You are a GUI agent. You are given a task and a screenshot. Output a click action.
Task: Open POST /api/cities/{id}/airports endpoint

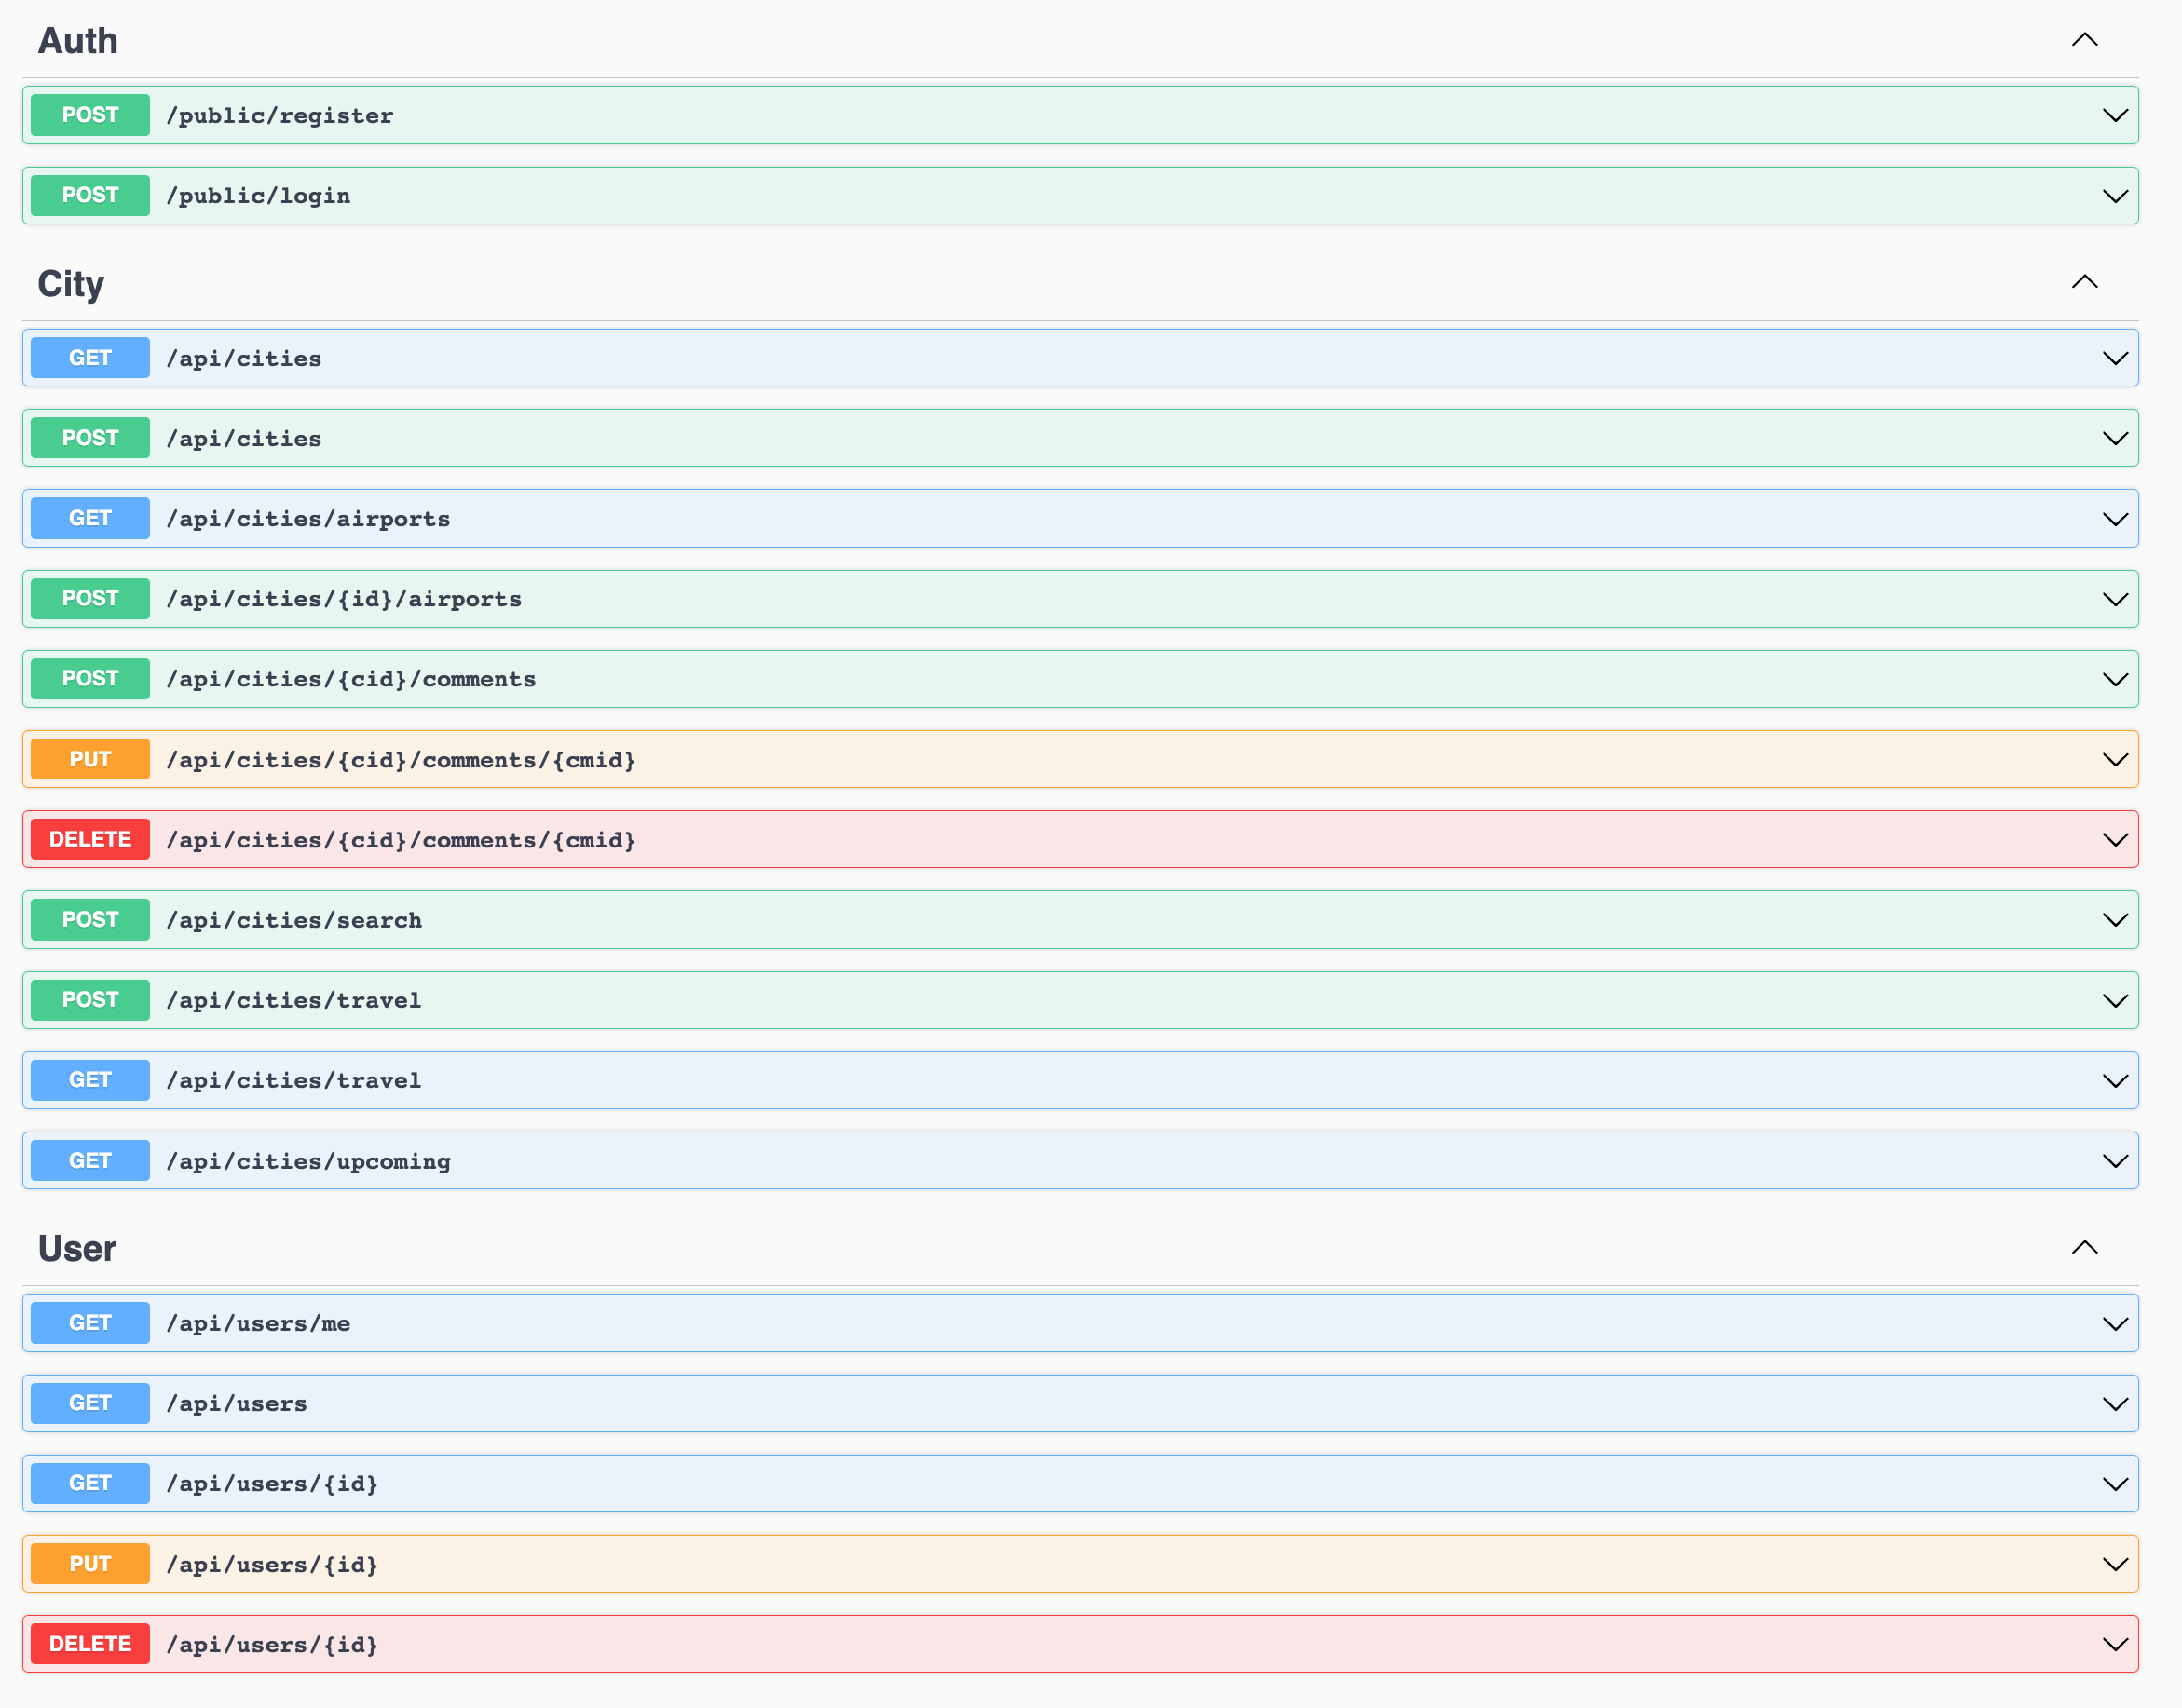343,599
